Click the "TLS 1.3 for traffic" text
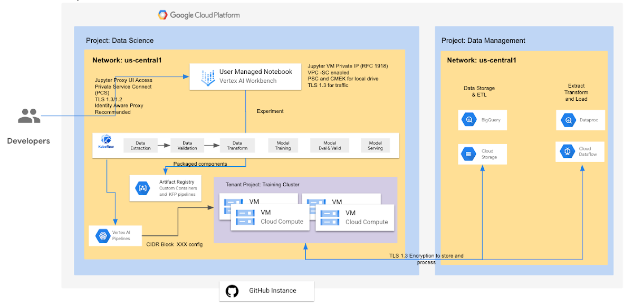Viewport: 633px width, 305px height. (x=330, y=85)
